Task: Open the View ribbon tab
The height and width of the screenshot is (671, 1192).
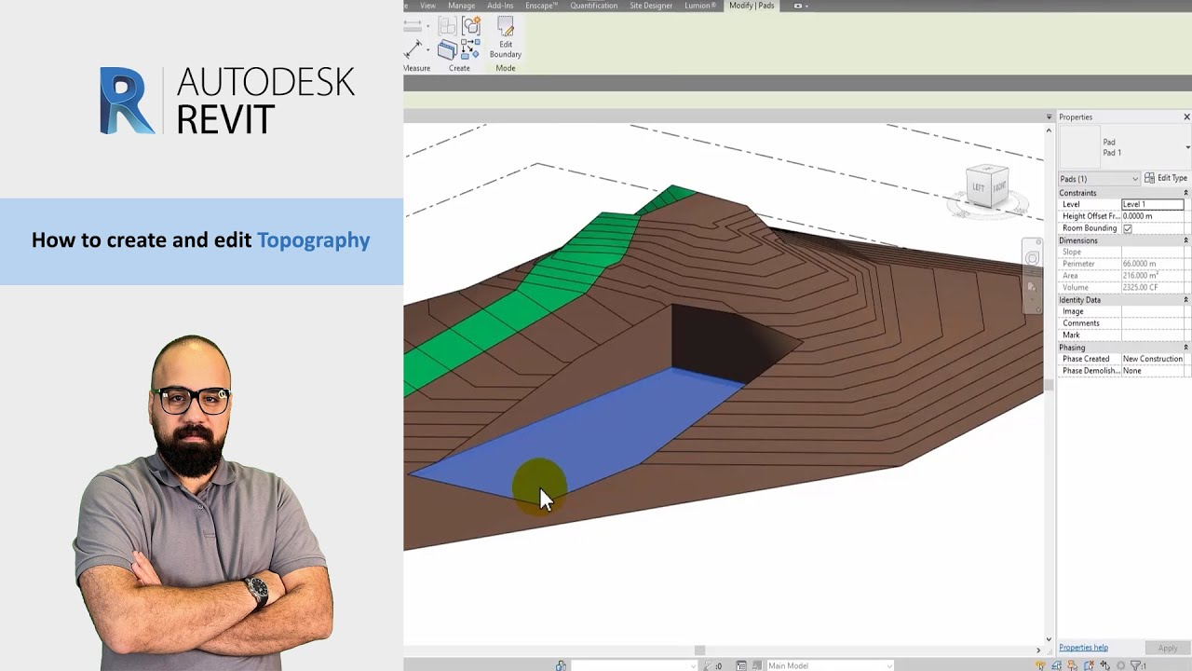Action: pos(427,6)
